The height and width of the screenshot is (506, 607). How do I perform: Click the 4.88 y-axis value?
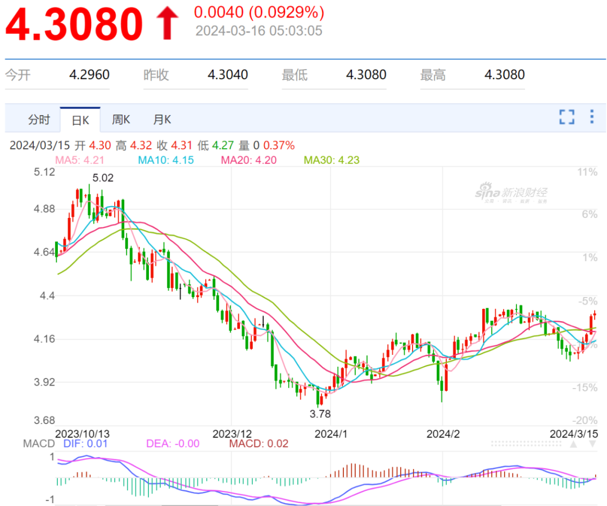click(x=44, y=209)
